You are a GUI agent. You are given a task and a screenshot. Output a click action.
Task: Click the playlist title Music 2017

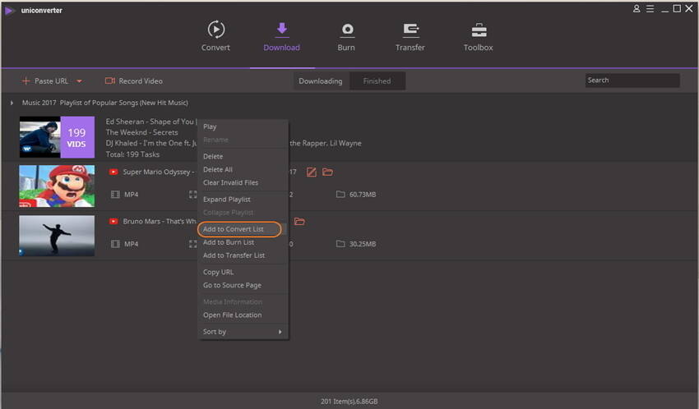pos(105,103)
